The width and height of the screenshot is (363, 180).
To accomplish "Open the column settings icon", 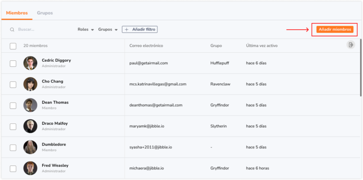I will 351,45.
